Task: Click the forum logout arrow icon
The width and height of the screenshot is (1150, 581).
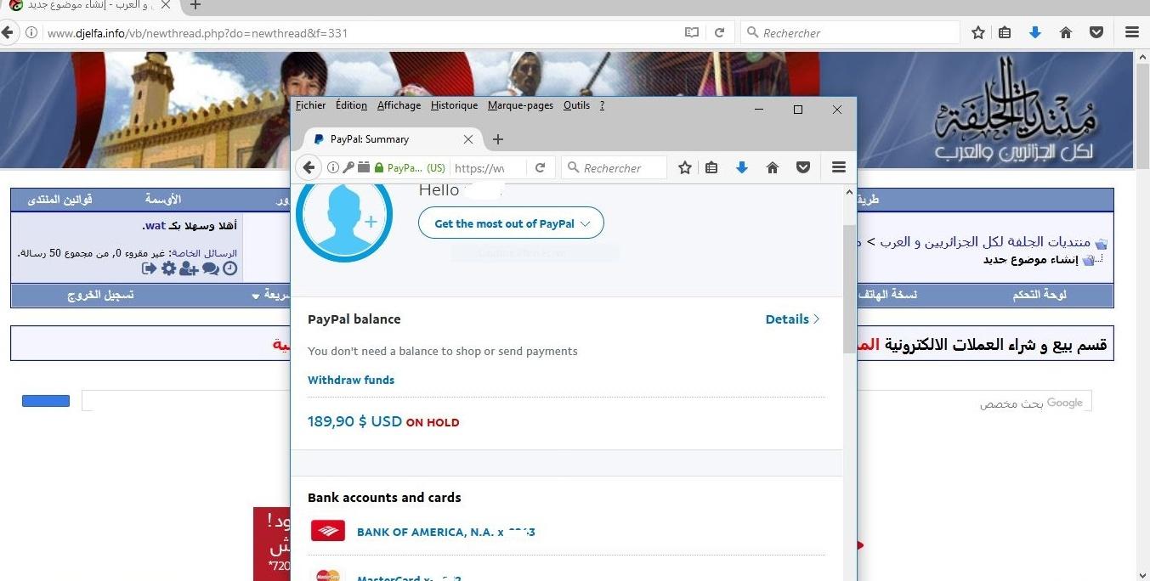Action: pos(149,268)
